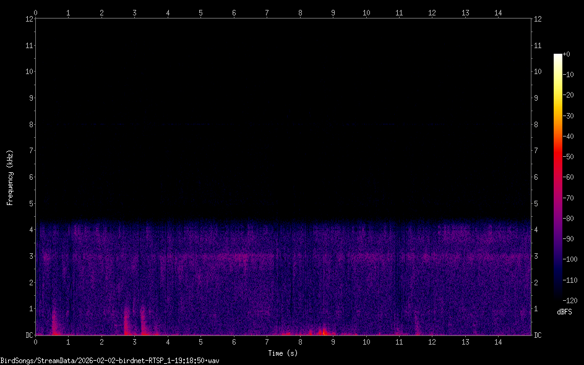The width and height of the screenshot is (584, 365).
Task: Click the wav file path at bottom left
Action: pyautogui.click(x=110, y=360)
